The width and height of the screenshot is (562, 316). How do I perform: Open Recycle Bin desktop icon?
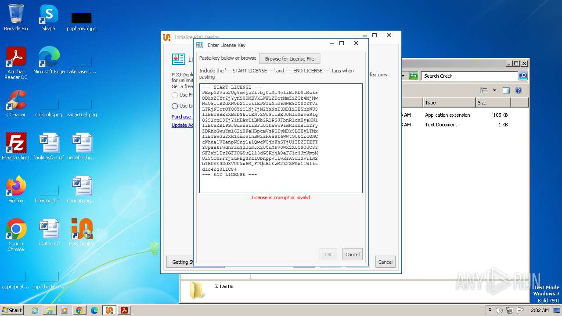click(16, 18)
